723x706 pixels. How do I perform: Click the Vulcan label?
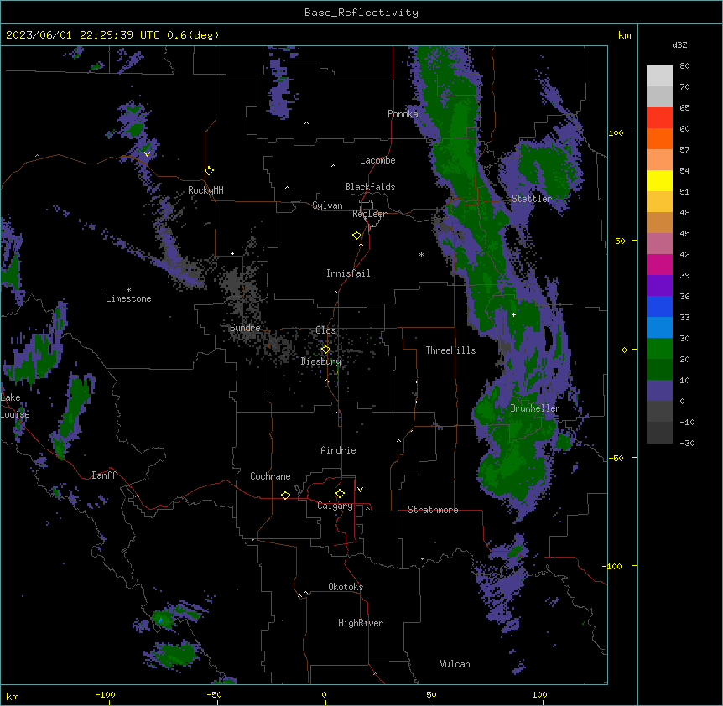pos(455,664)
